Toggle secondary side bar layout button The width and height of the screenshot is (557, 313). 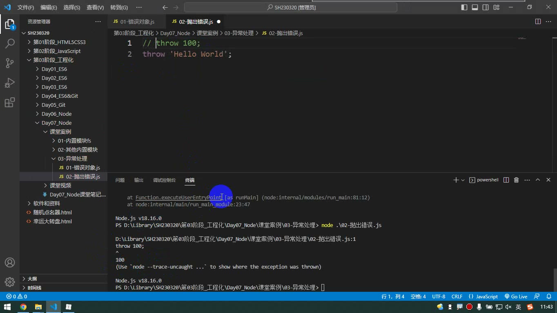coord(486,7)
